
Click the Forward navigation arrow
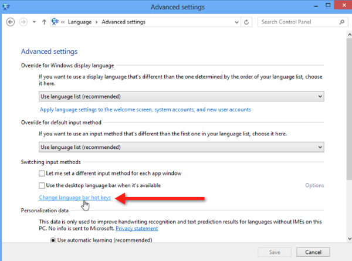click(23, 22)
